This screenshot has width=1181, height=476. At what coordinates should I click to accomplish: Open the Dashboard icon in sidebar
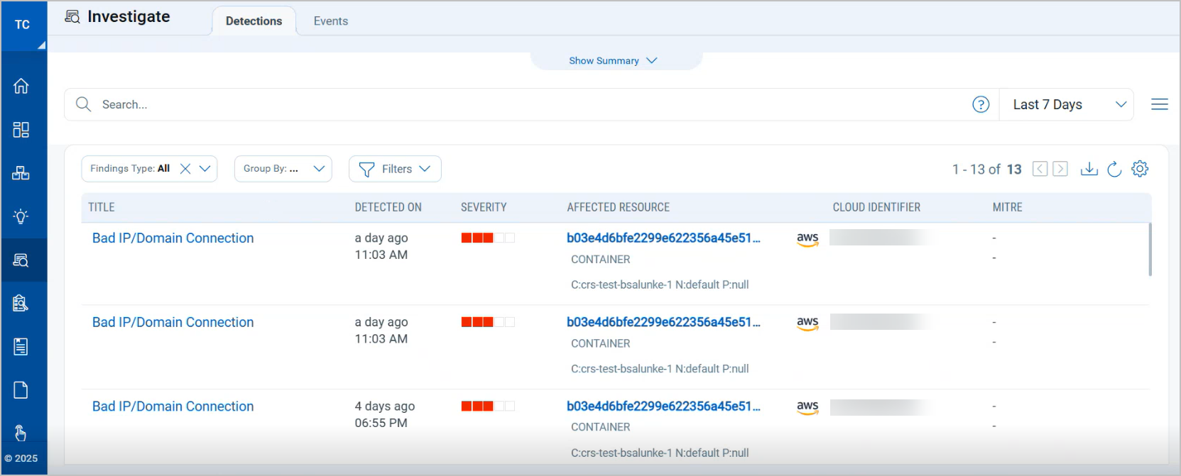coord(21,130)
